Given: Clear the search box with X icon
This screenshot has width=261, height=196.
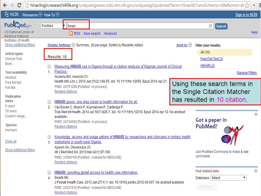Looking at the screenshot, I should [x=210, y=26].
